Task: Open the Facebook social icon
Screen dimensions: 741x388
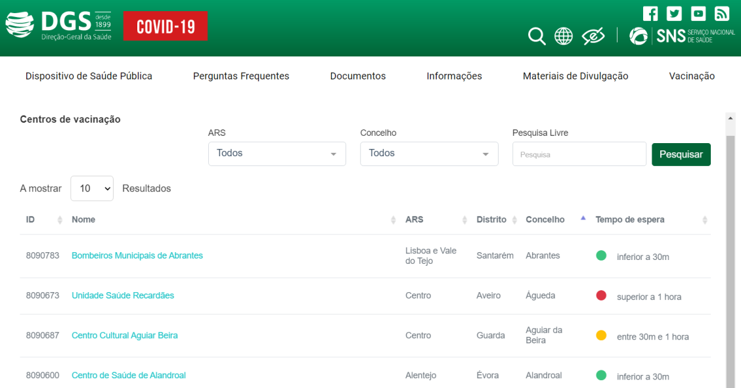Action: [x=650, y=13]
